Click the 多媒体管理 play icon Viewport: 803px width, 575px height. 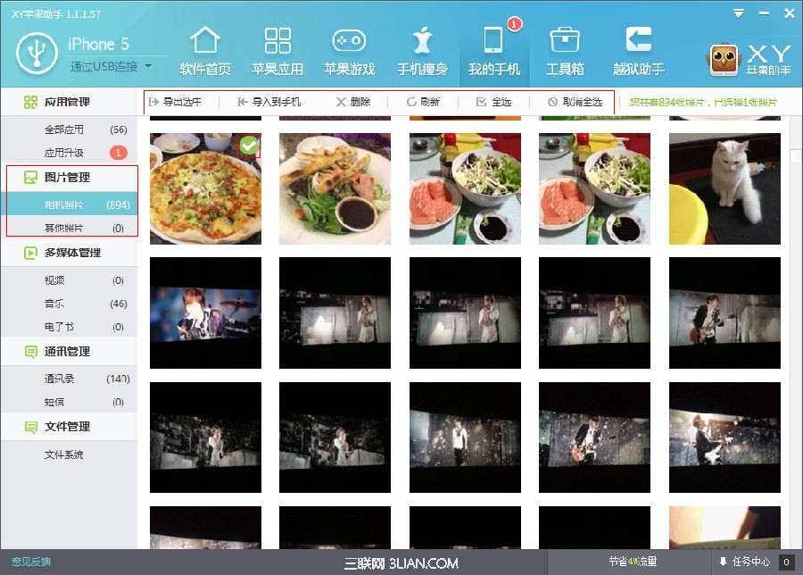(30, 253)
